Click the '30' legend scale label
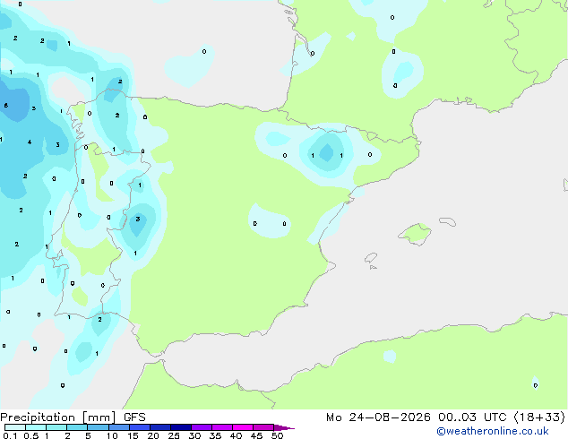 [194, 435]
